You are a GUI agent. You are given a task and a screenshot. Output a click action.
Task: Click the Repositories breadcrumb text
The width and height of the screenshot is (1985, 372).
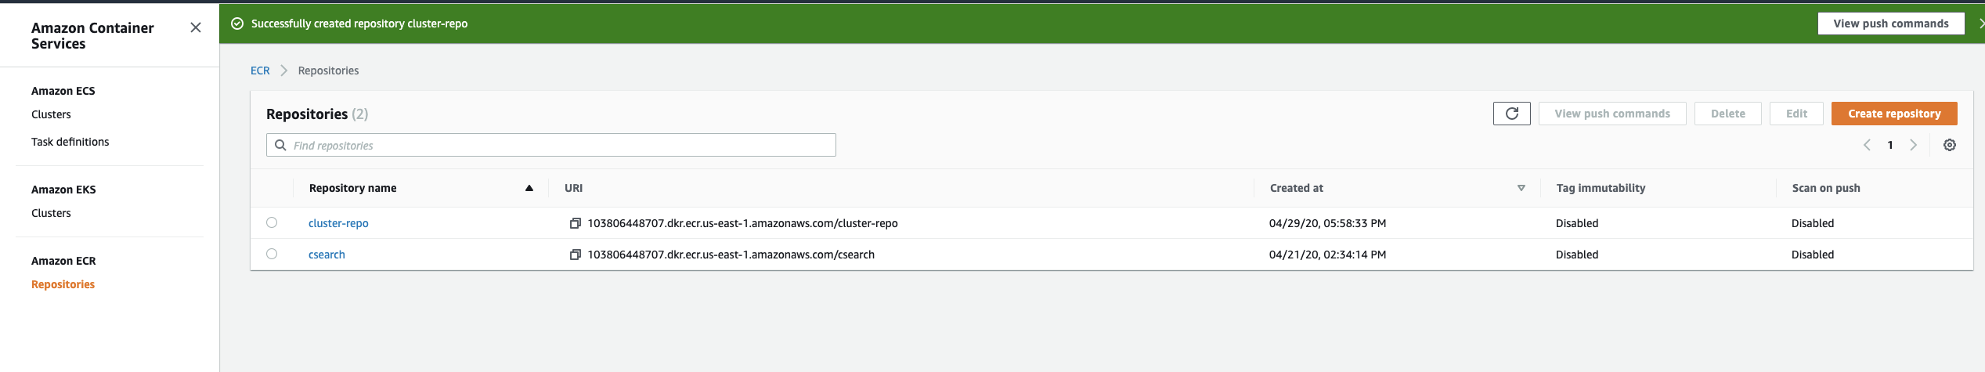coord(328,70)
